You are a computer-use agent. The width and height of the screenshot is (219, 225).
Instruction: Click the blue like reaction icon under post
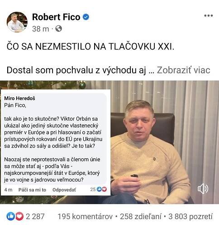(x=10, y=216)
